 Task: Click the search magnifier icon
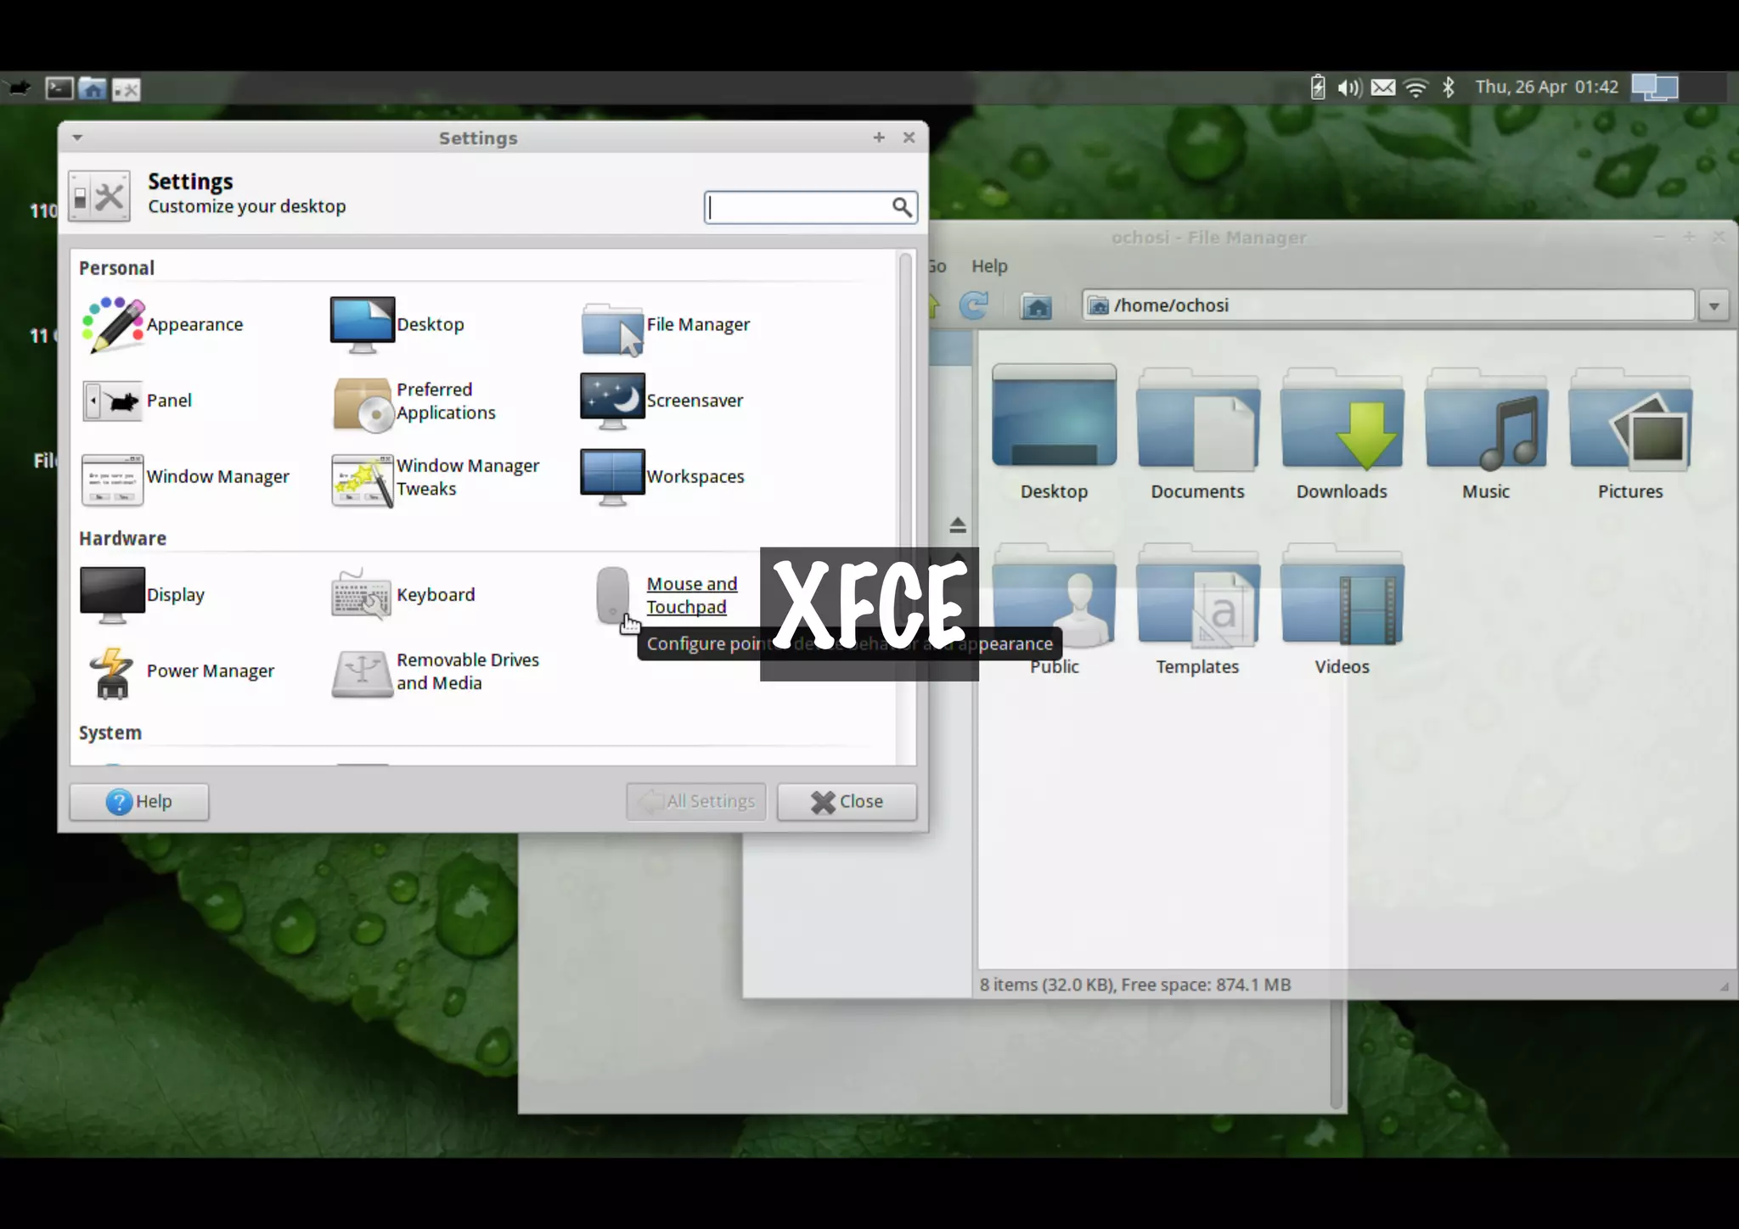pyautogui.click(x=903, y=207)
